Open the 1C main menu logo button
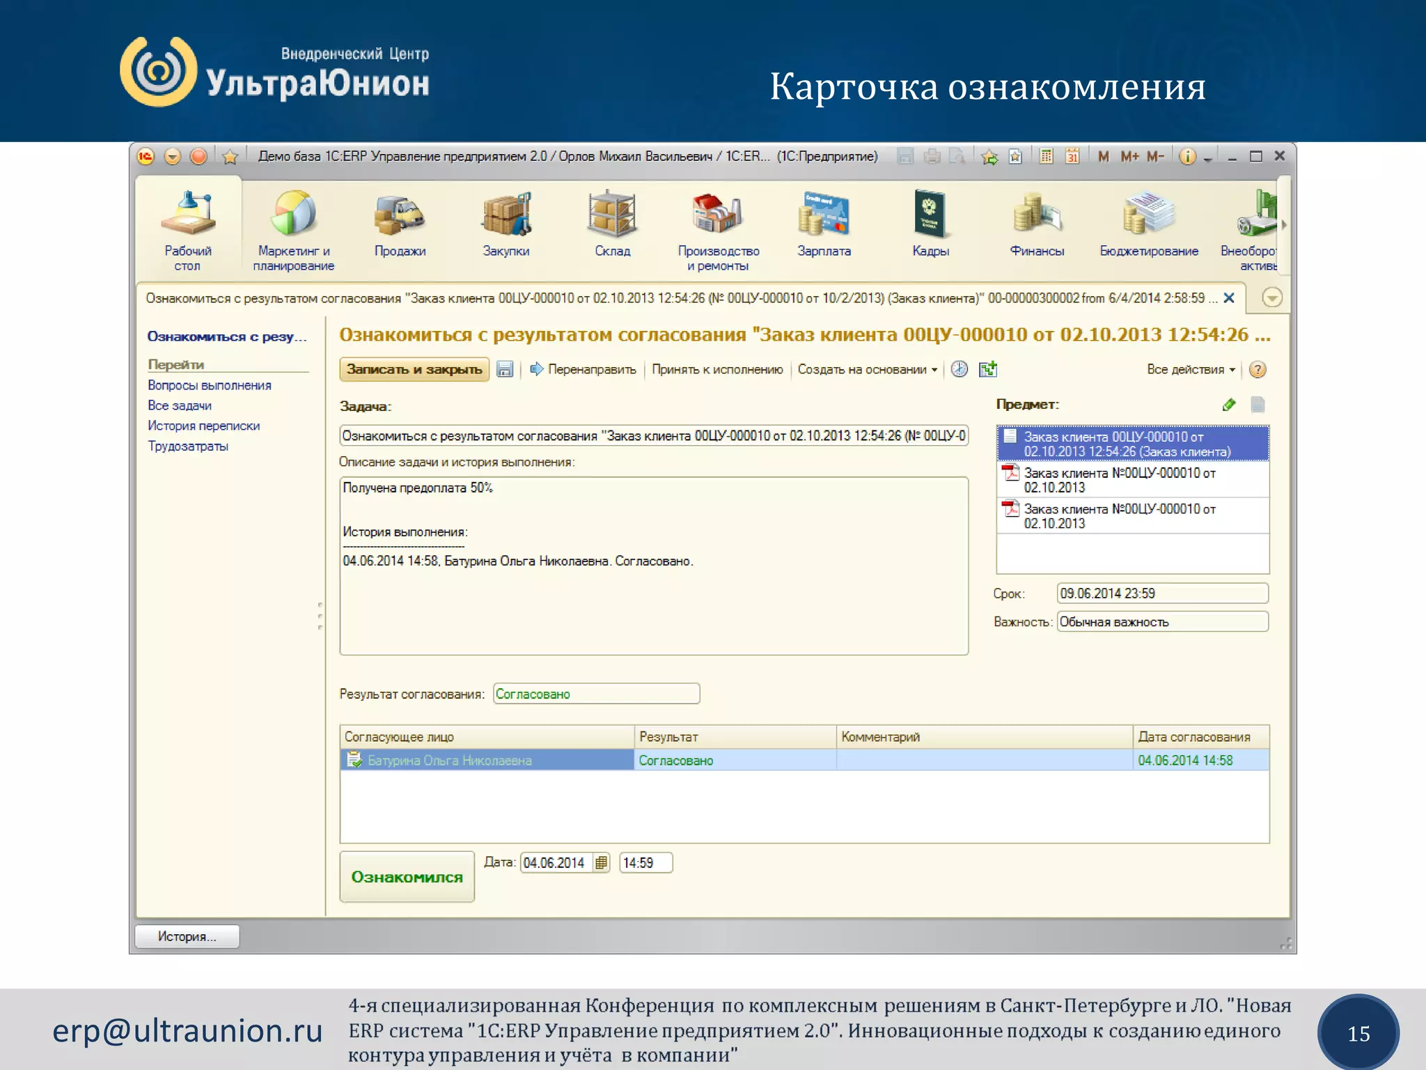 pyautogui.click(x=146, y=157)
